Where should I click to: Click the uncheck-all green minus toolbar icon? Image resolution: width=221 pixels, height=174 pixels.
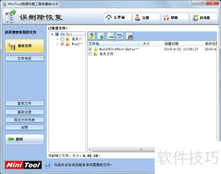[110, 36]
